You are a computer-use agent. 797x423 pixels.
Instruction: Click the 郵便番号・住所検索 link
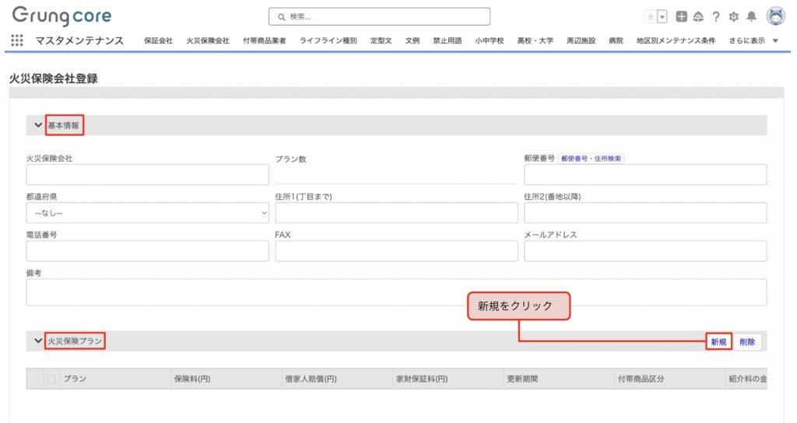tap(592, 159)
